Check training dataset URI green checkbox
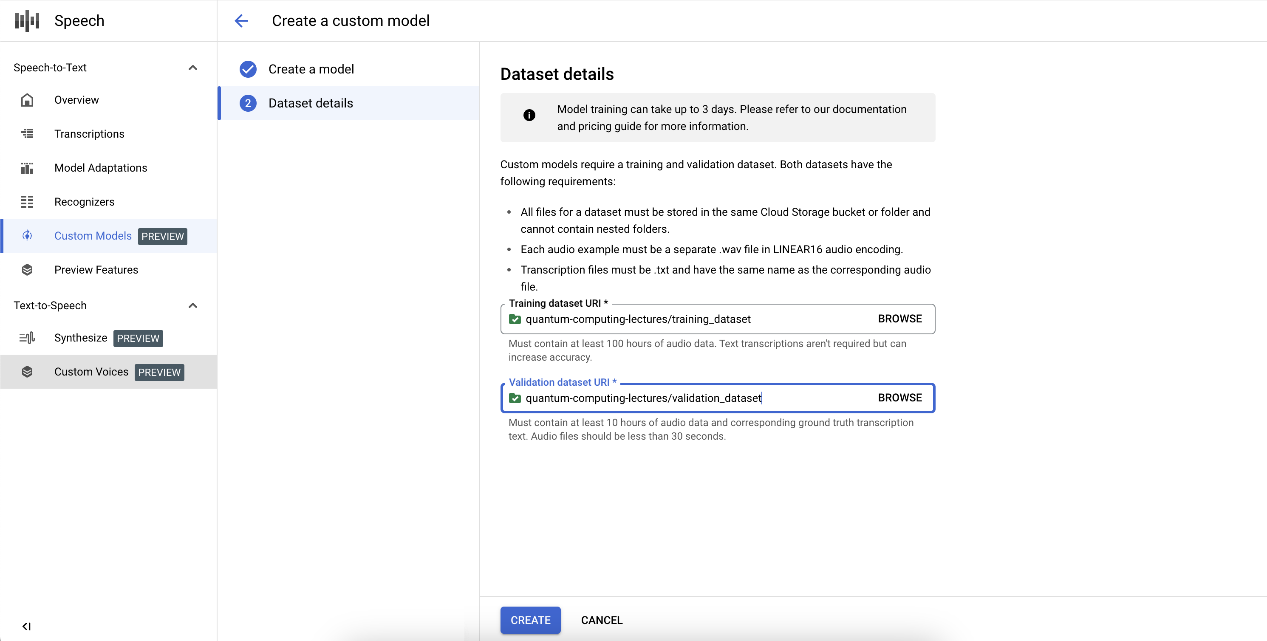 514,318
